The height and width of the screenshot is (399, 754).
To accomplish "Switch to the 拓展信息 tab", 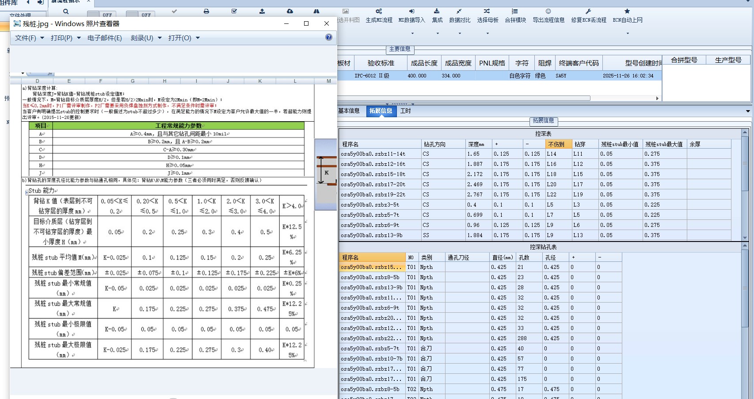I will pyautogui.click(x=381, y=111).
